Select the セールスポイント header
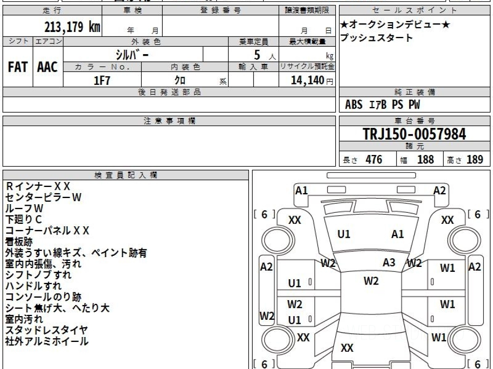493x369 pixels. coord(415,11)
